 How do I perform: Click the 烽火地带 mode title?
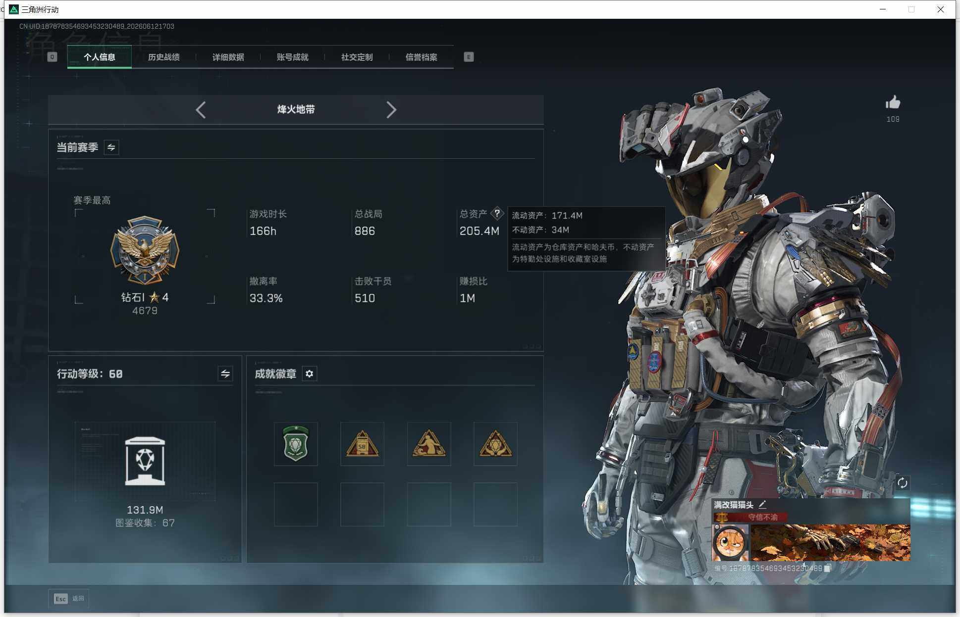coord(296,109)
